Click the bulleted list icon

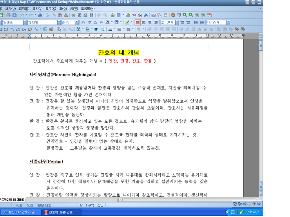coord(202,22)
